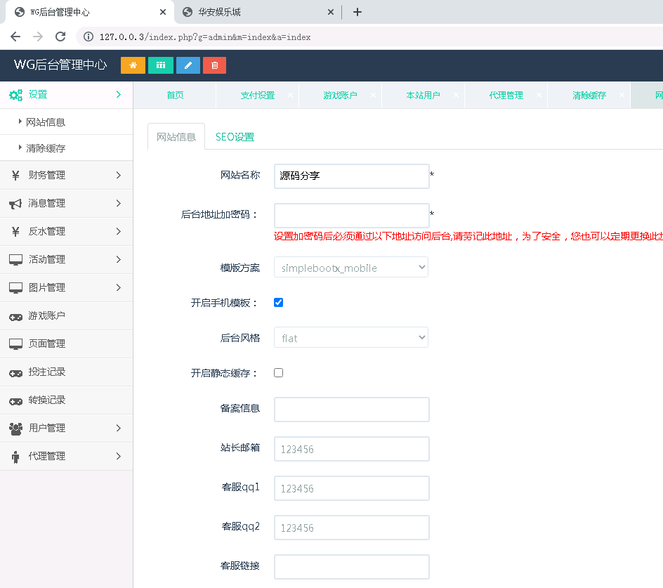Switch to the 清除缓存 tab
This screenshot has width=663, height=588.
[x=589, y=95]
